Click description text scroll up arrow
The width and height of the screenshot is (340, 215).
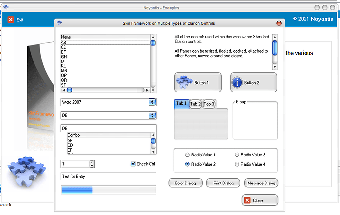[275, 37]
